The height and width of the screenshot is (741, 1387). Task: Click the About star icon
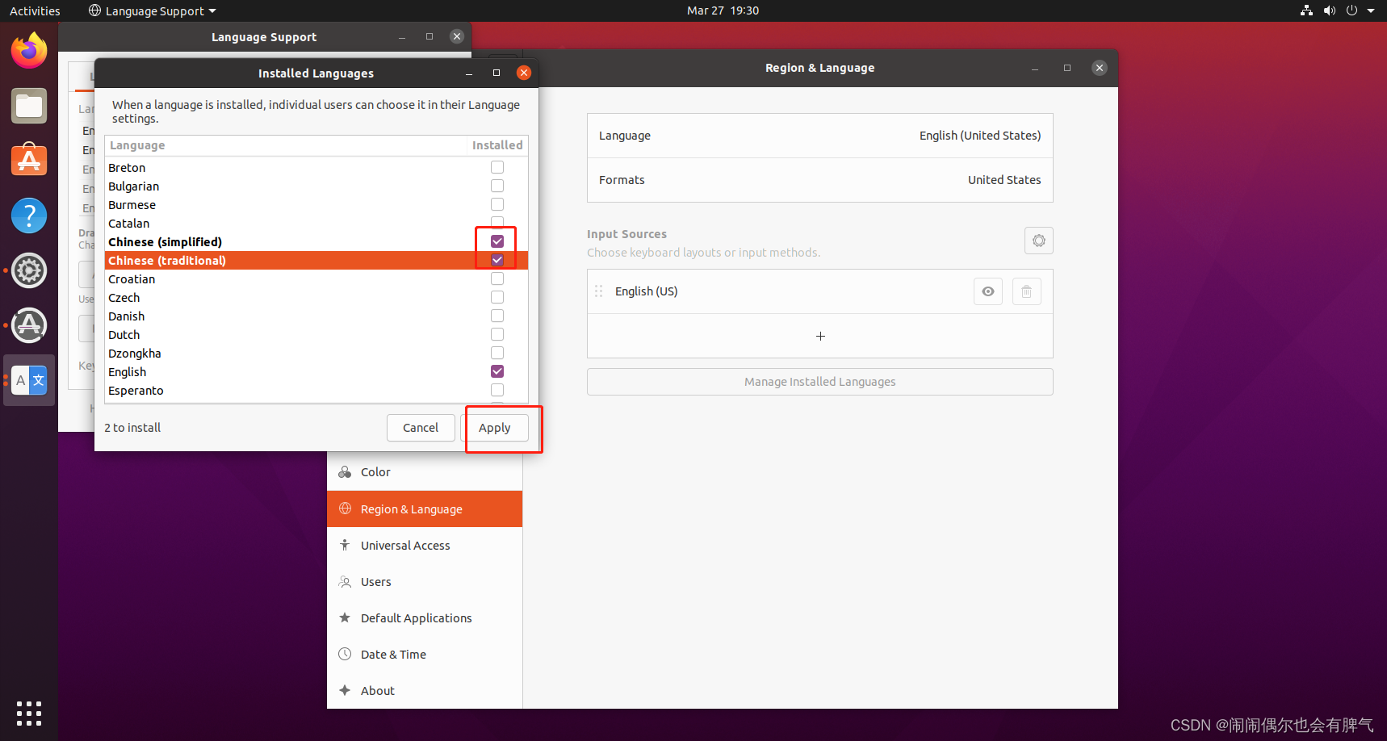345,690
